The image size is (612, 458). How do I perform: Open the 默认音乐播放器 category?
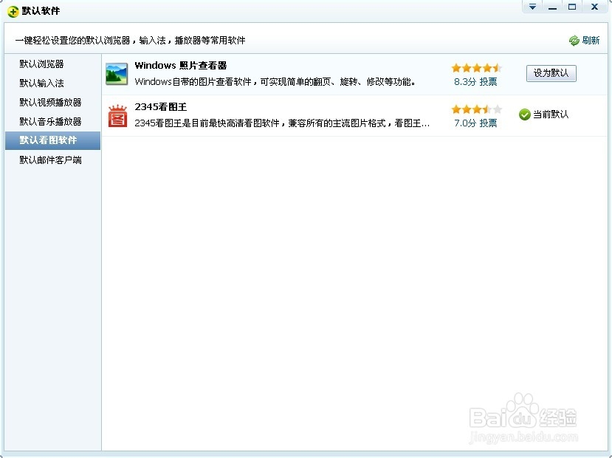[x=50, y=121]
